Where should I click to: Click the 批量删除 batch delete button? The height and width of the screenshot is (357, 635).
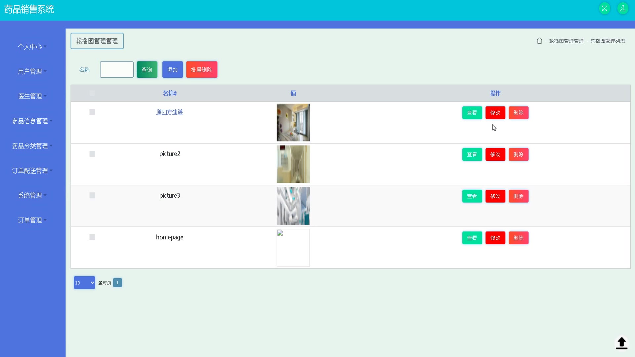point(201,69)
